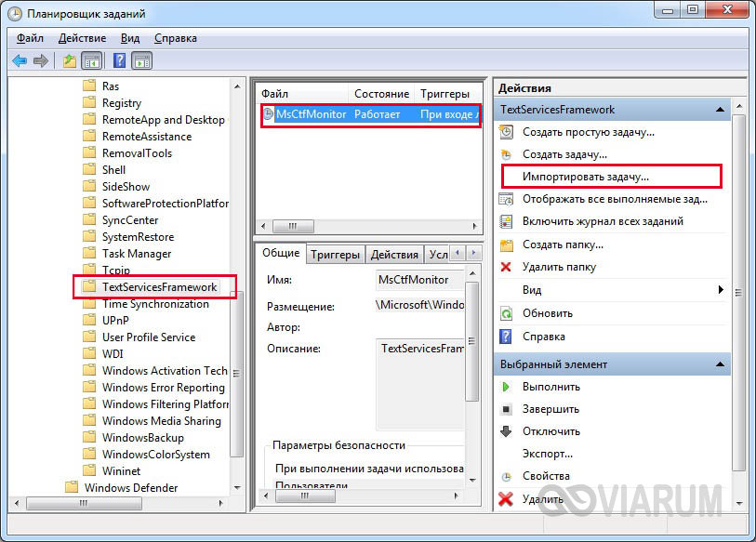Click the Свойства clock icon
The height and width of the screenshot is (542, 756).
pyautogui.click(x=506, y=476)
